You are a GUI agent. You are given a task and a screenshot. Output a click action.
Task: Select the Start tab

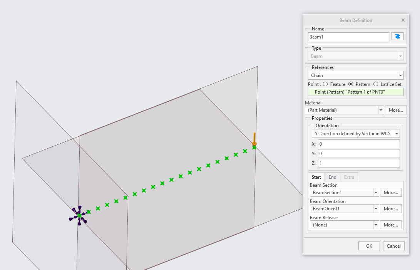[x=316, y=177]
